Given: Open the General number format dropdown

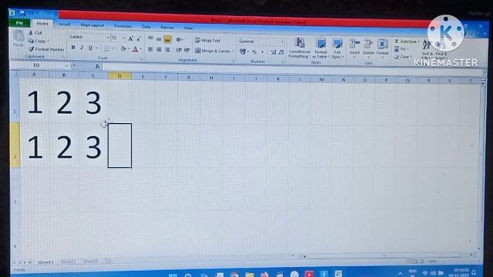Looking at the screenshot, I should 282,42.
